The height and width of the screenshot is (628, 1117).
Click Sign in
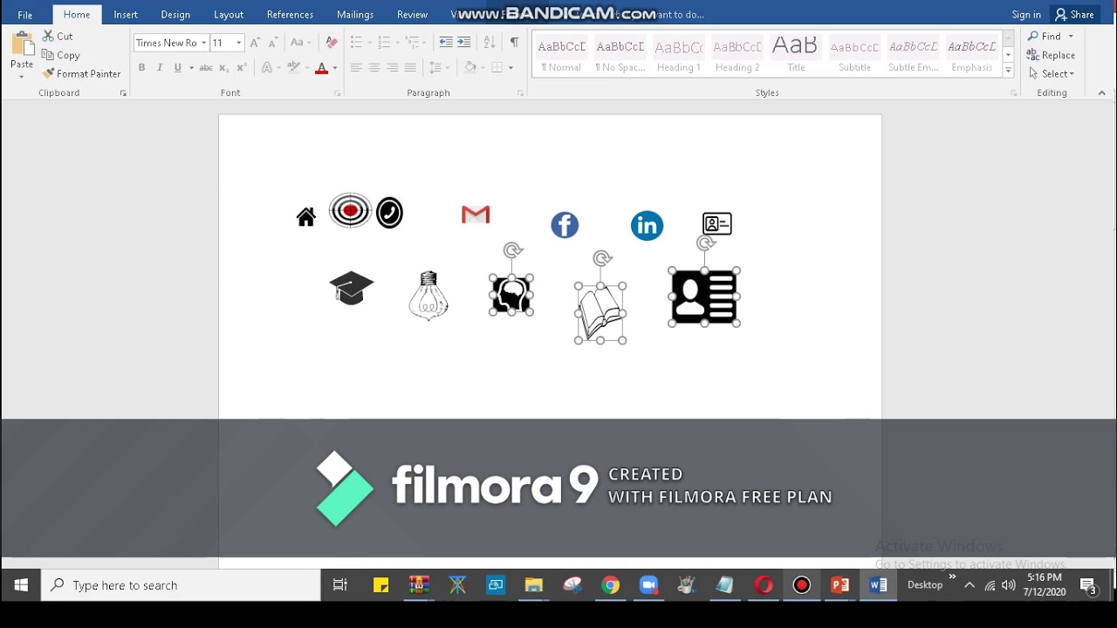click(1026, 15)
